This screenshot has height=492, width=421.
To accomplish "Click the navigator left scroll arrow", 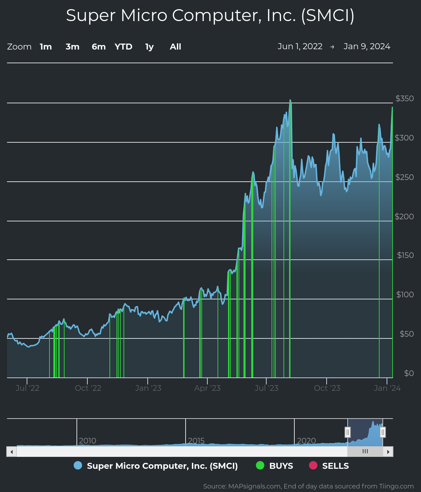I will (x=12, y=452).
